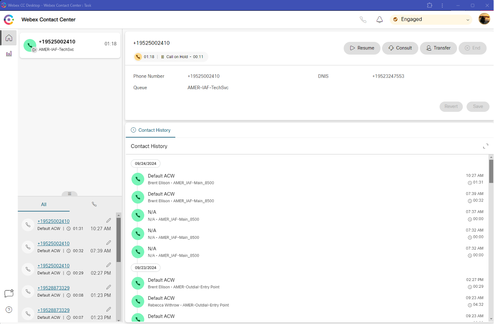Open the Home navigation icon

[9, 38]
